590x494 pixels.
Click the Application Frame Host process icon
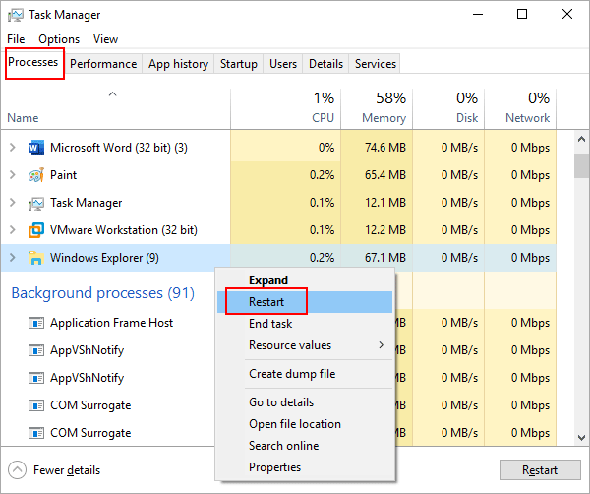pos(36,323)
